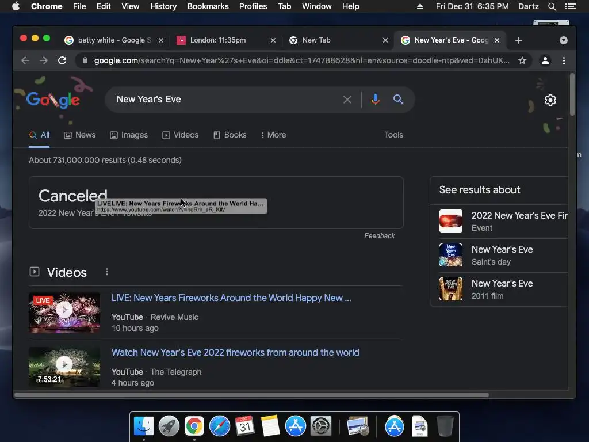Open Notes from the Dock

270,426
